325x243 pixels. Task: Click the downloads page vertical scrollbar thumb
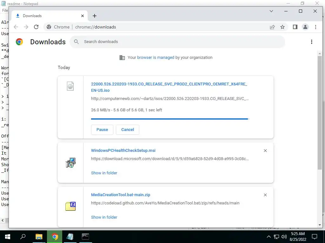pos(320,113)
